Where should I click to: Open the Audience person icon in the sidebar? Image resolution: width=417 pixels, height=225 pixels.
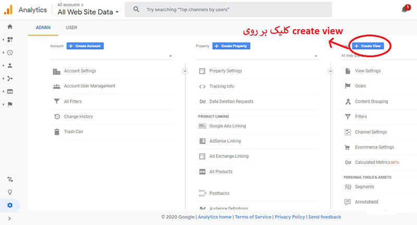pos(10,66)
